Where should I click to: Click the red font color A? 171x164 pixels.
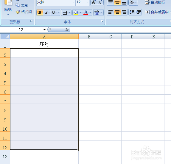[86, 13]
